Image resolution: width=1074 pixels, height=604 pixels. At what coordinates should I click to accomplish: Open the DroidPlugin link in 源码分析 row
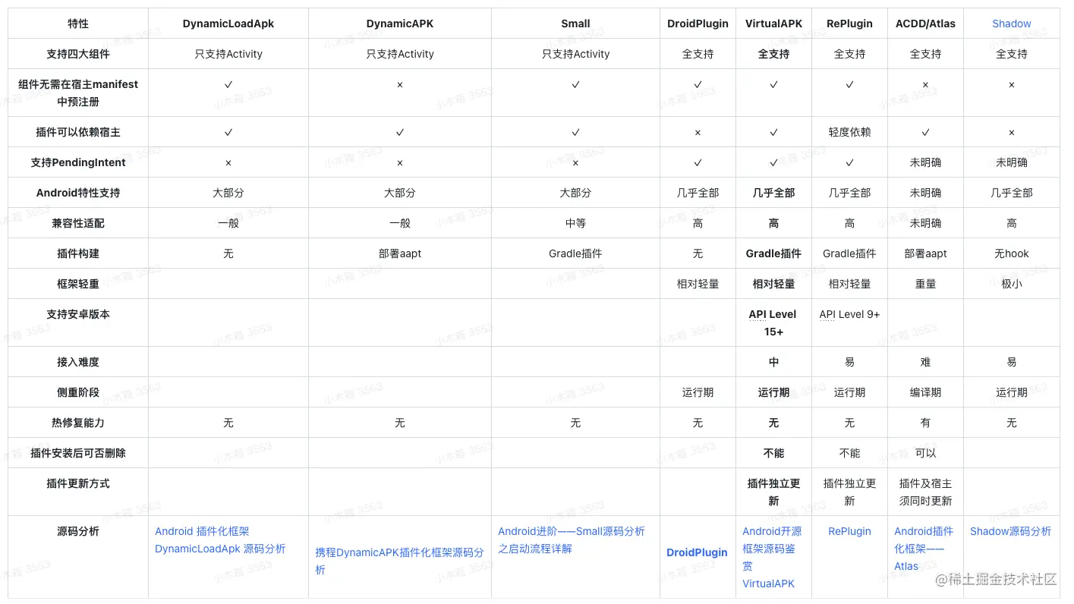coord(697,552)
